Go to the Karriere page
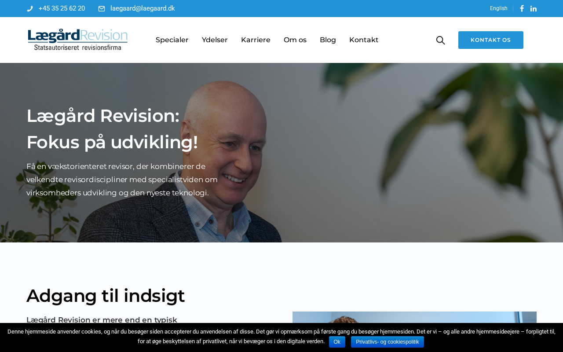563x352 pixels. click(x=256, y=40)
